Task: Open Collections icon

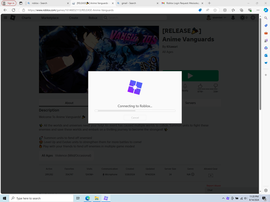Action: 241,10
